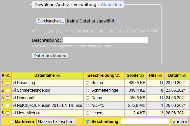Click the floppy icon beside Lies_Mich.txt

point(14,113)
